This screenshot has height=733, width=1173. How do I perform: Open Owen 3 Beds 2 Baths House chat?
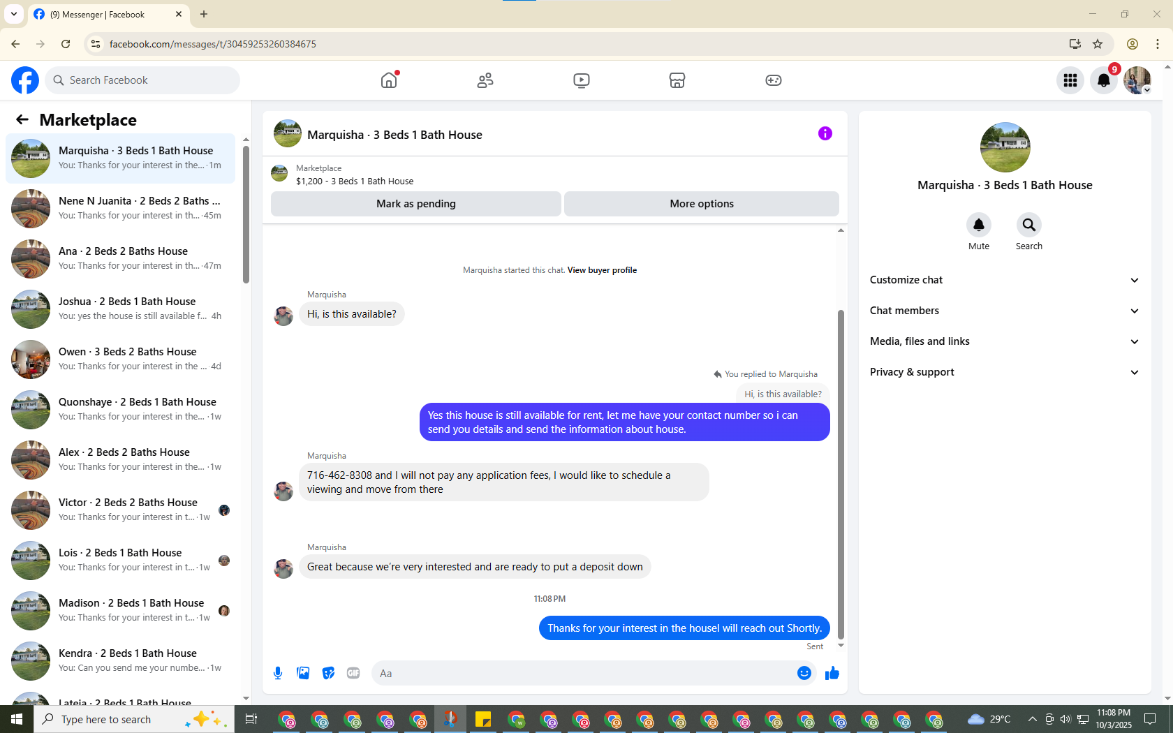click(120, 360)
